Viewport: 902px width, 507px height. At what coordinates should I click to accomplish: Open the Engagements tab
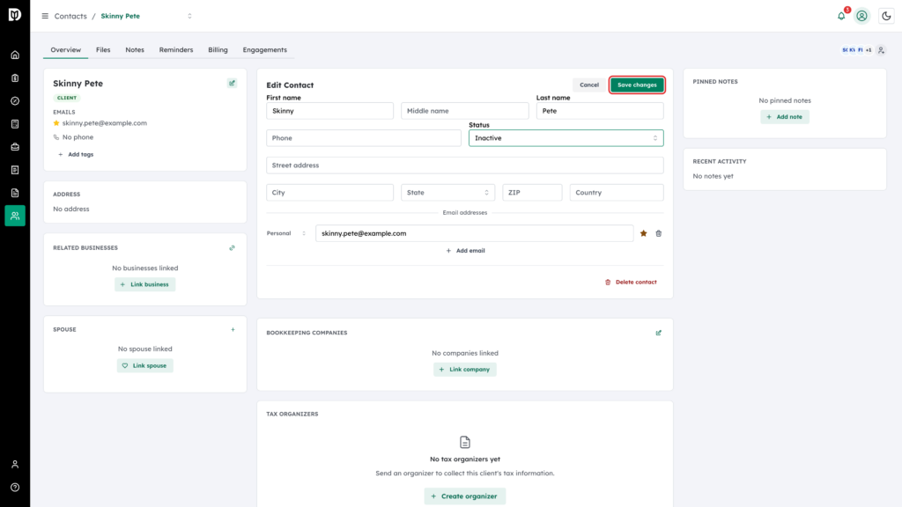tap(264, 50)
